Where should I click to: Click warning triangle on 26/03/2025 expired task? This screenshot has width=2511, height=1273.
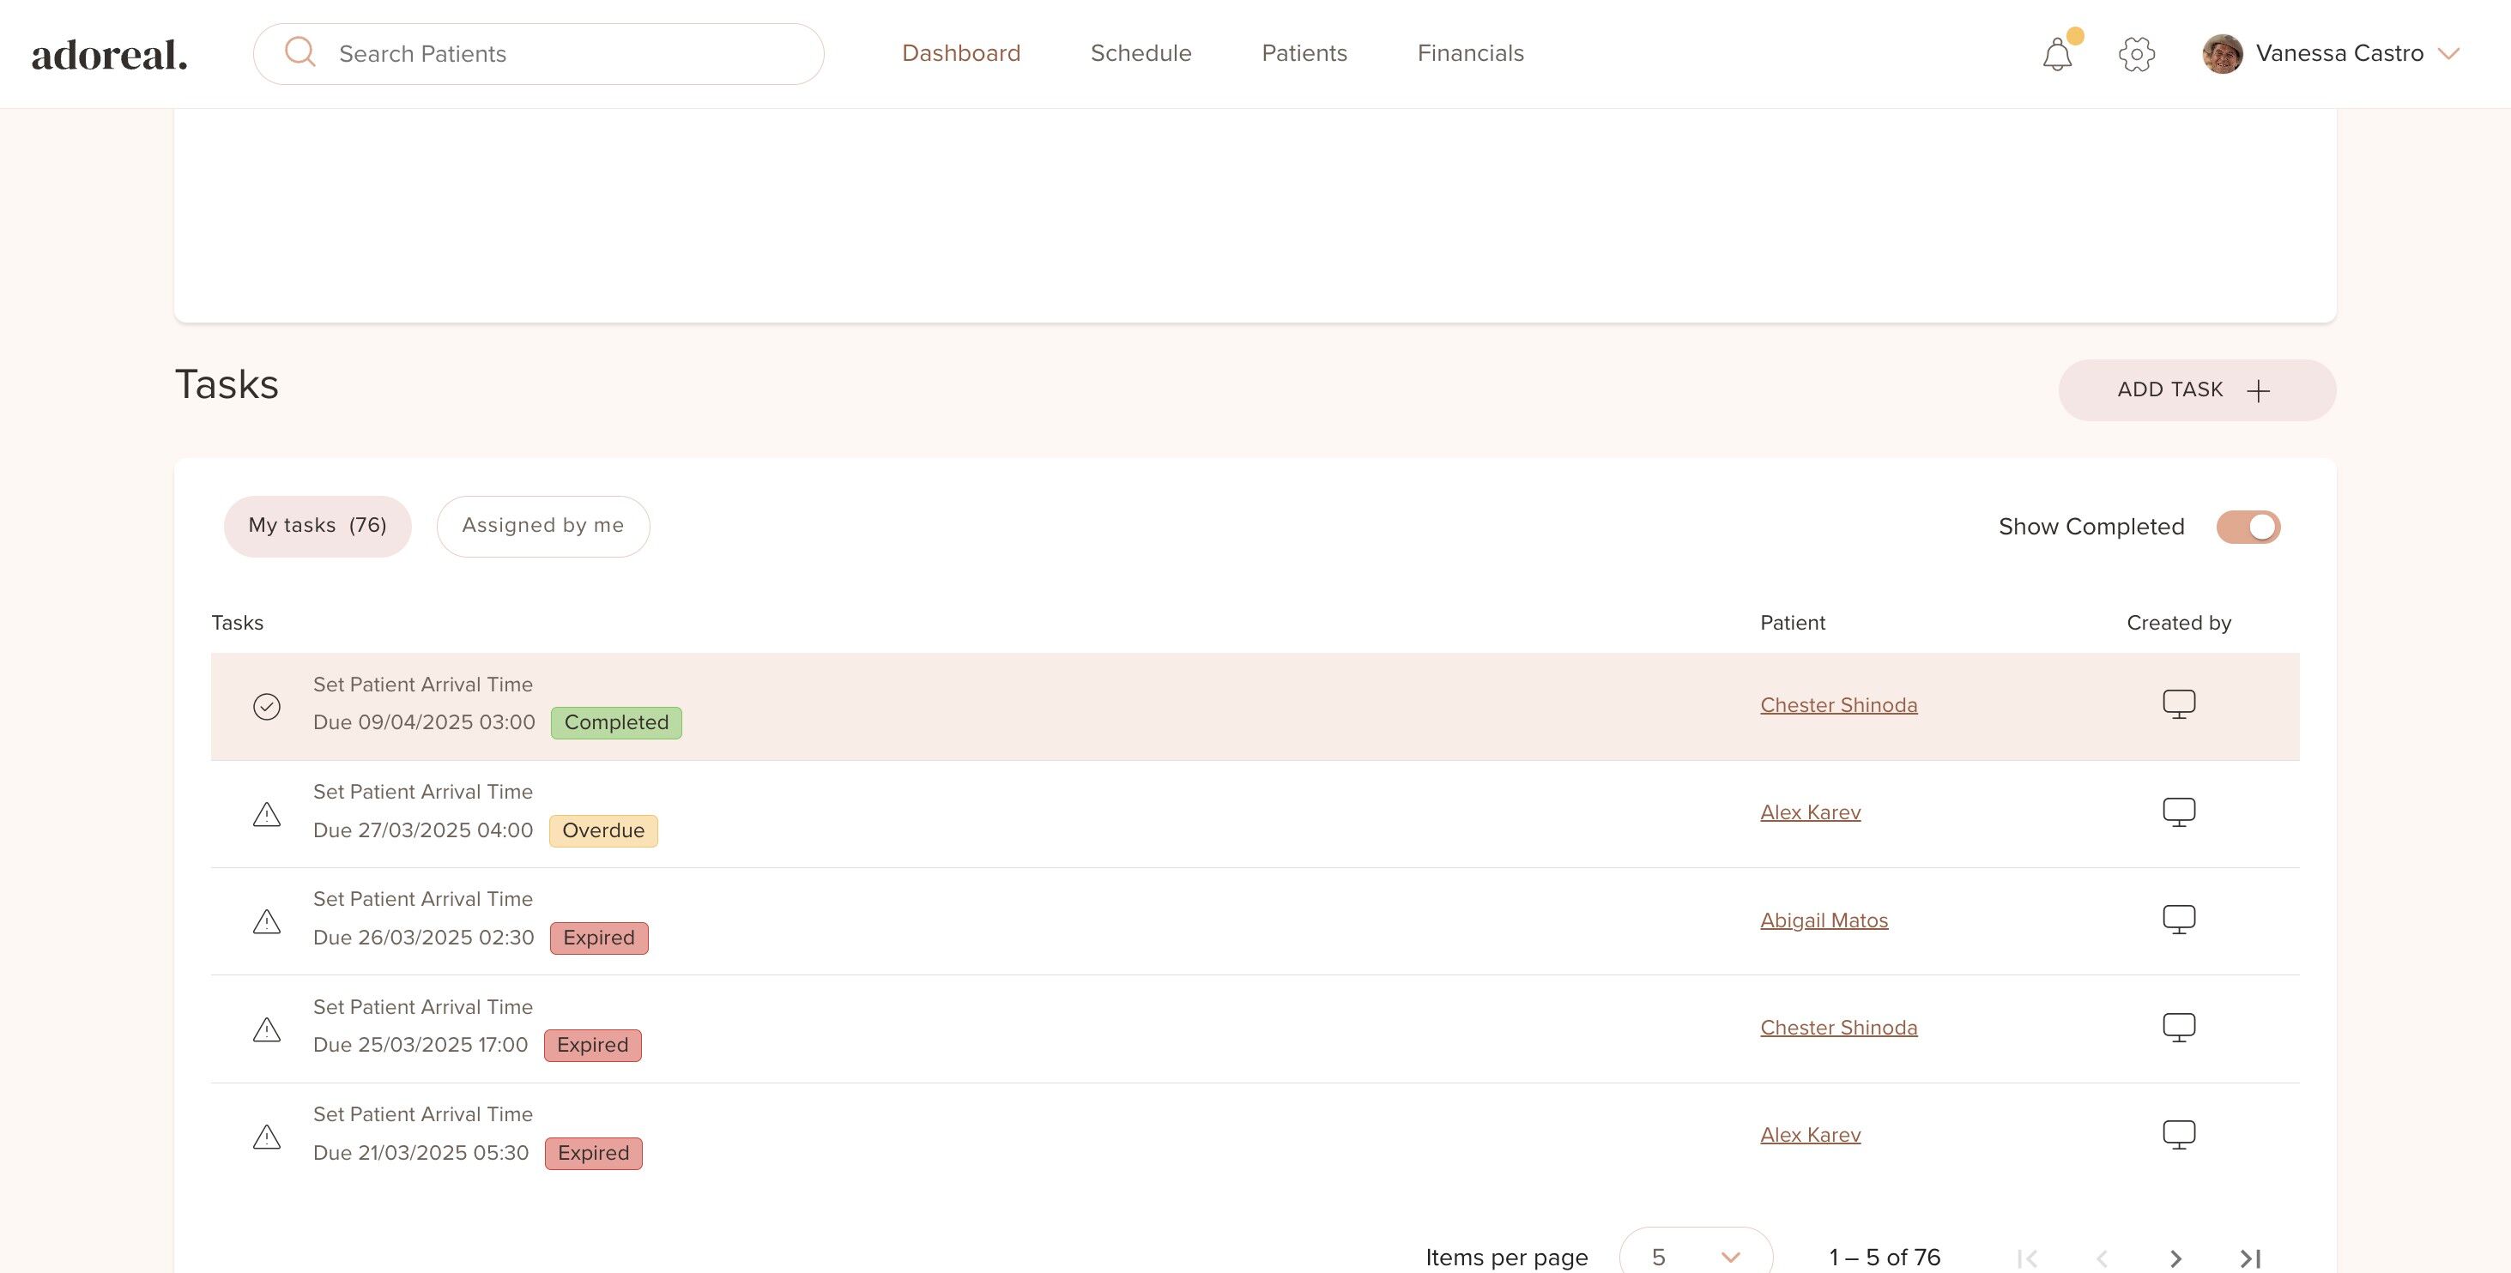pyautogui.click(x=266, y=922)
